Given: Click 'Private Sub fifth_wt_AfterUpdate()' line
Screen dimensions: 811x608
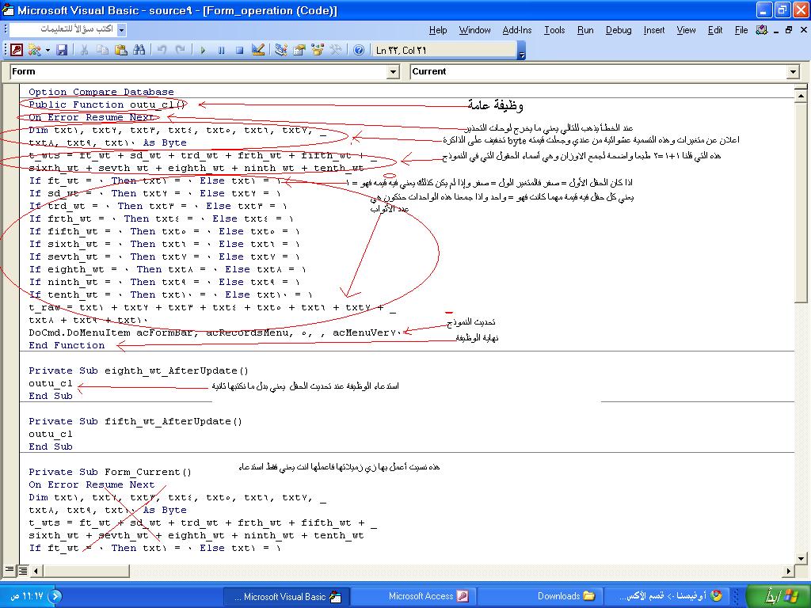Looking at the screenshot, I should 135,421.
